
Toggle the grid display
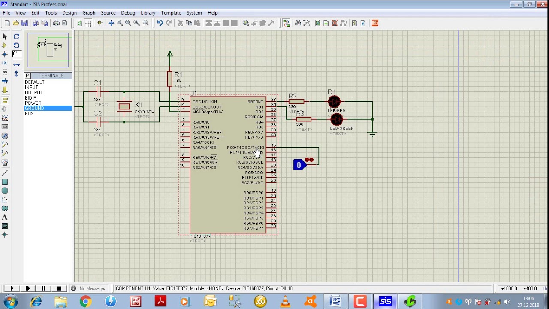click(x=88, y=23)
